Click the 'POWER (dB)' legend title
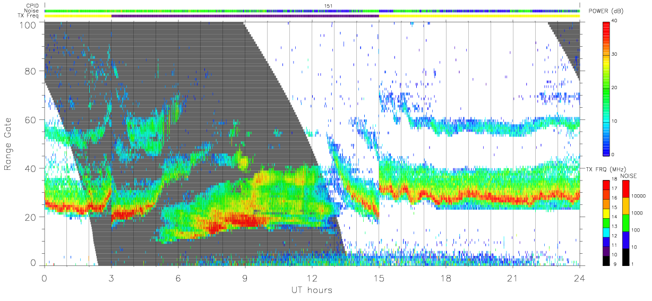Screen dimensions: 652x301 [x=606, y=12]
